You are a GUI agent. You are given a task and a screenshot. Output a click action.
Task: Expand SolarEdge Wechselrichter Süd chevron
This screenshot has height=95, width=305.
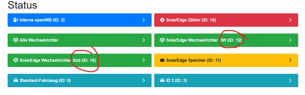coord(144,60)
